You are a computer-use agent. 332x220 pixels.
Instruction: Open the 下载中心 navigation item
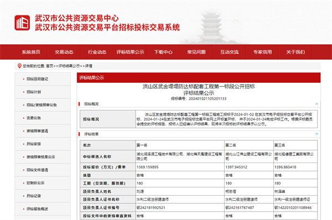pos(163,52)
